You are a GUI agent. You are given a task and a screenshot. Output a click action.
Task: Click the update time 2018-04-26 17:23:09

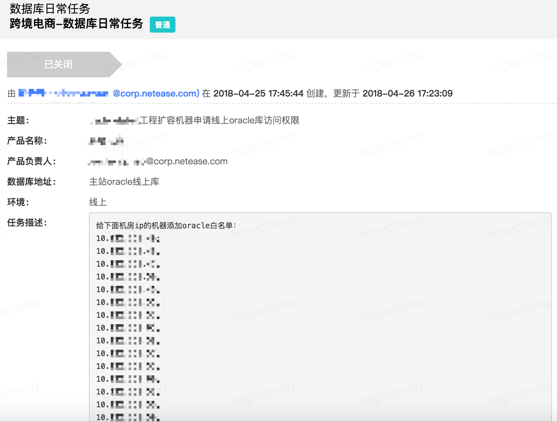click(x=407, y=93)
